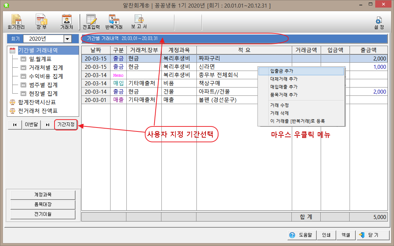The width and height of the screenshot is (394, 246).
Task: Select the 아파트//건물 transaction row
Action: 234,92
